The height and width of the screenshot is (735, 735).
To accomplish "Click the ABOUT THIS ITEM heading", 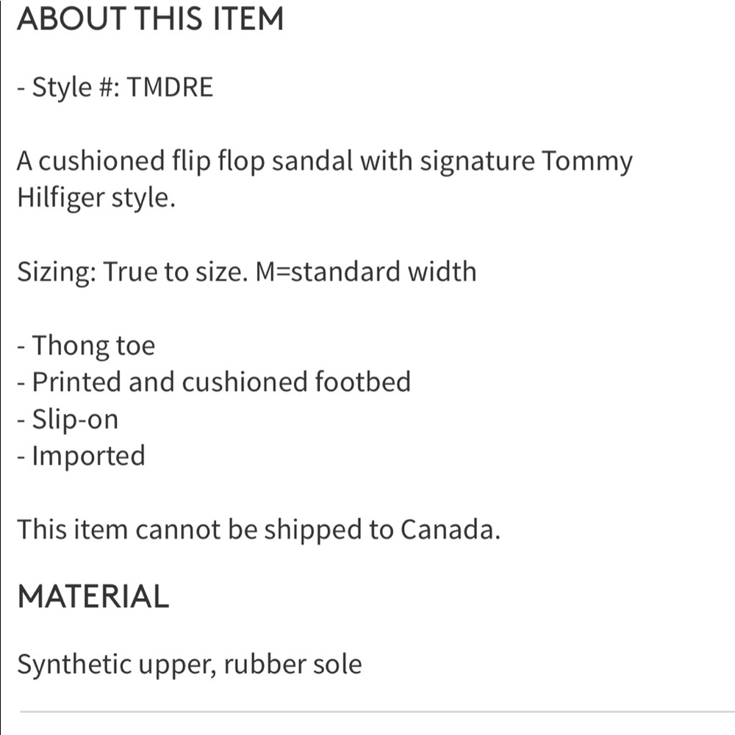I will tap(150, 19).
